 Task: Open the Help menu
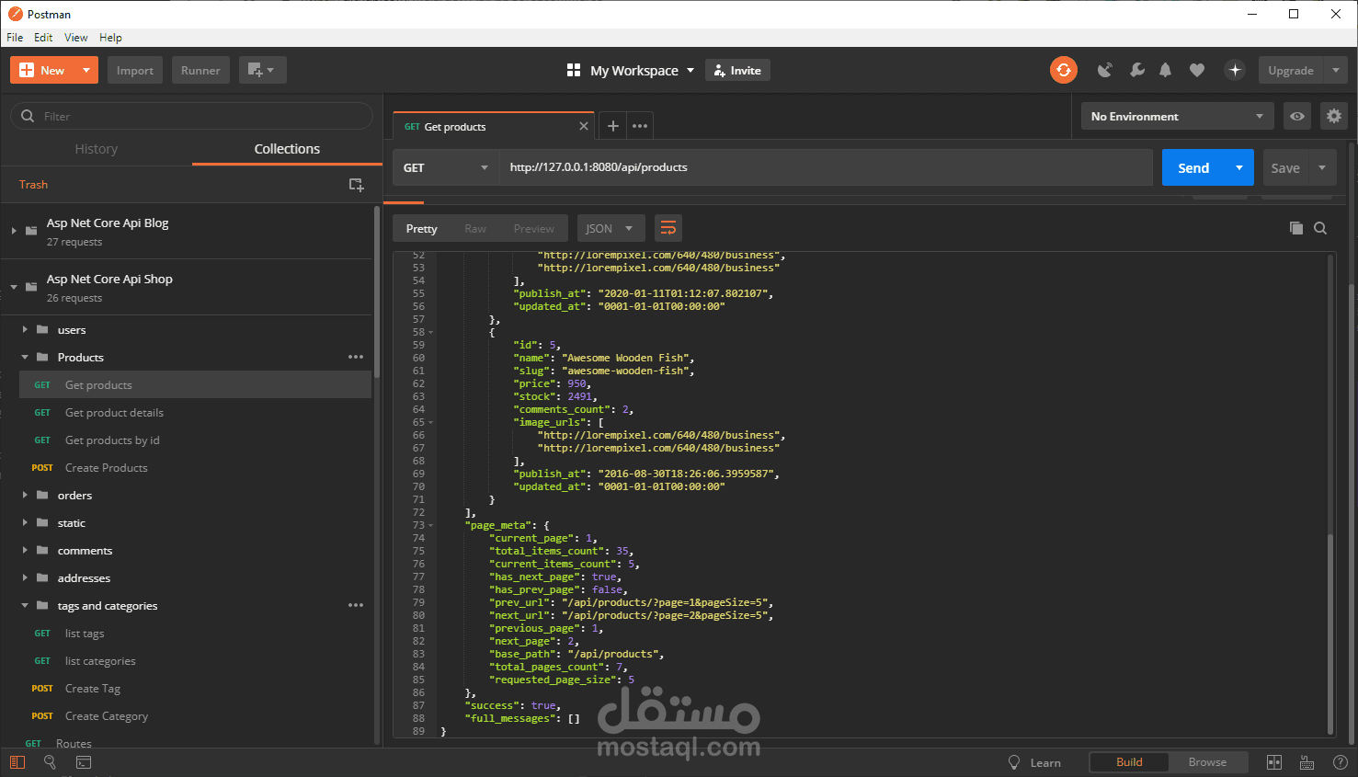click(x=110, y=37)
